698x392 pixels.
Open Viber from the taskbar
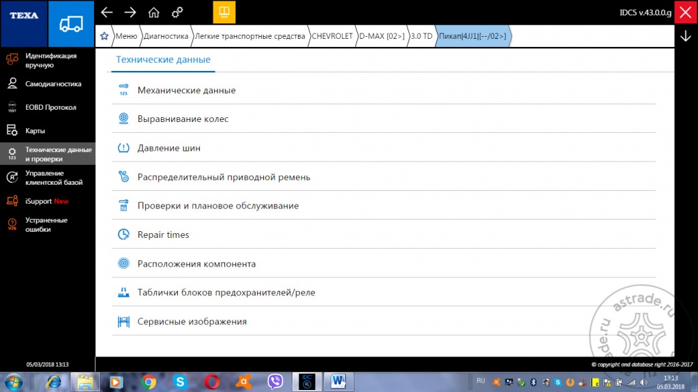pyautogui.click(x=275, y=382)
